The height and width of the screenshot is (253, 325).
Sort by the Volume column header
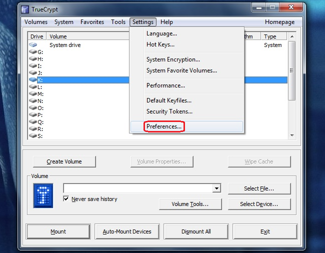coord(88,36)
